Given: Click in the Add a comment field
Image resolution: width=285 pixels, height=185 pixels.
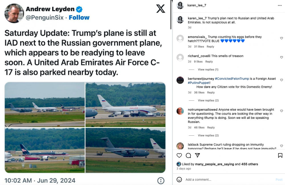Looking at the screenshot, I should [x=228, y=180].
